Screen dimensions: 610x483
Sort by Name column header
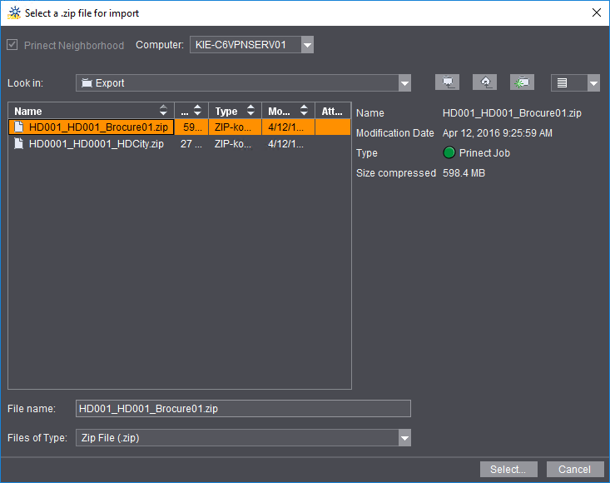92,111
